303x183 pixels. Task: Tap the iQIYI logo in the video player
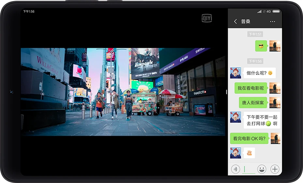(x=207, y=18)
